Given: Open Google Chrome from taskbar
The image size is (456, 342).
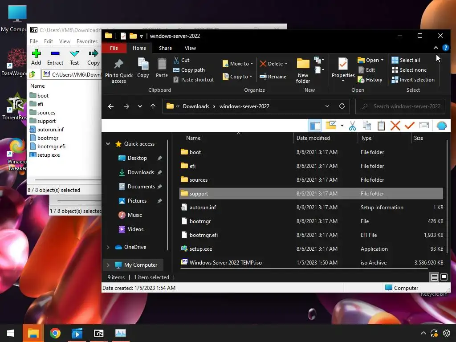Looking at the screenshot, I should pos(55,333).
